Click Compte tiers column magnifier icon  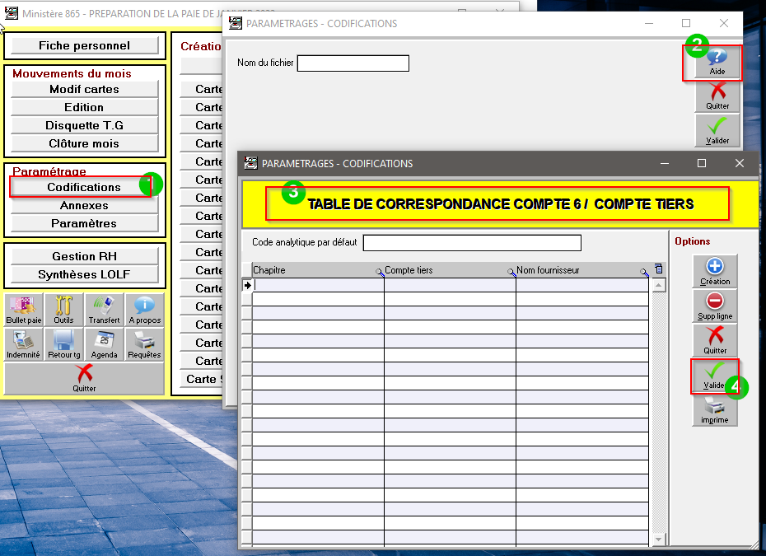point(511,271)
